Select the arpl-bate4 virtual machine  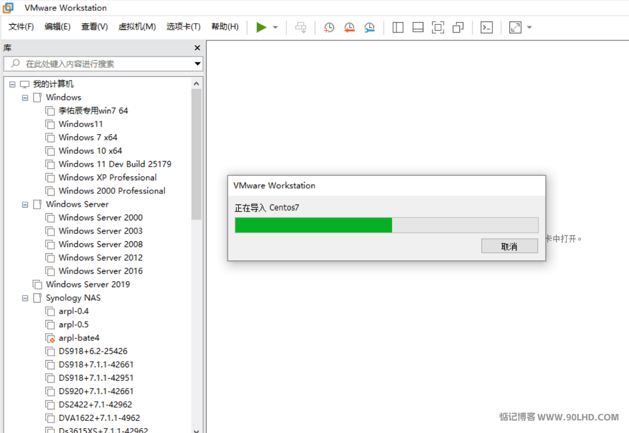click(x=79, y=338)
